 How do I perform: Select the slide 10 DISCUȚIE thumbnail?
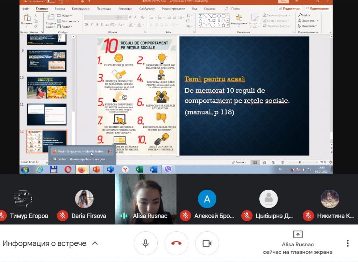click(47, 88)
